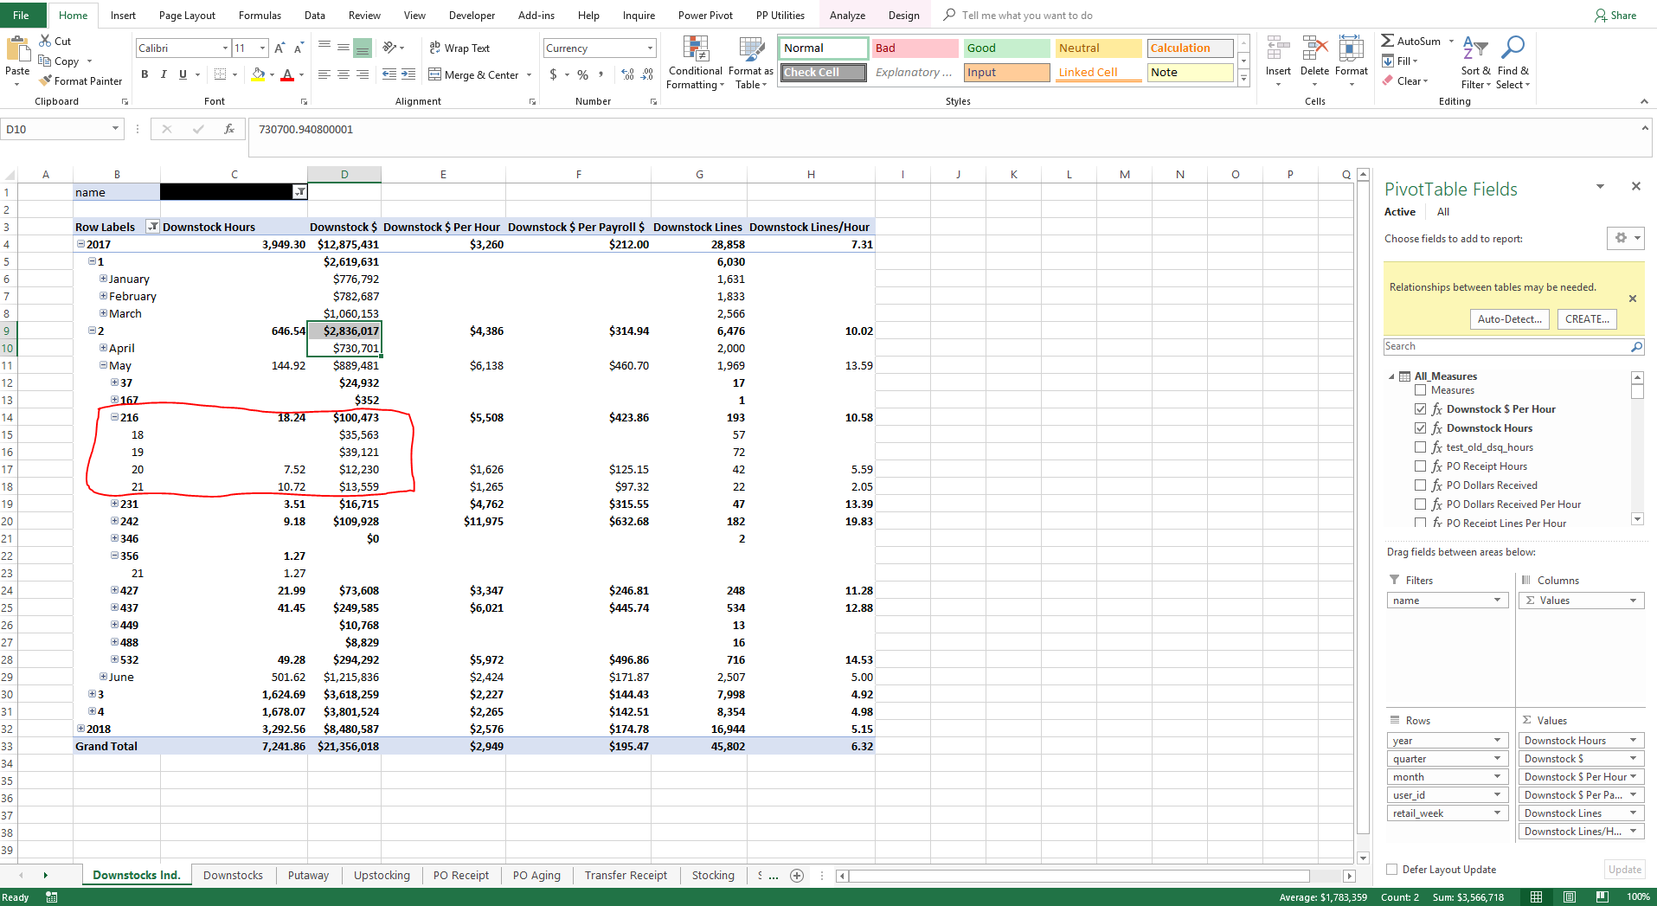
Task: Click the Paste clipboard icon
Action: click(16, 49)
